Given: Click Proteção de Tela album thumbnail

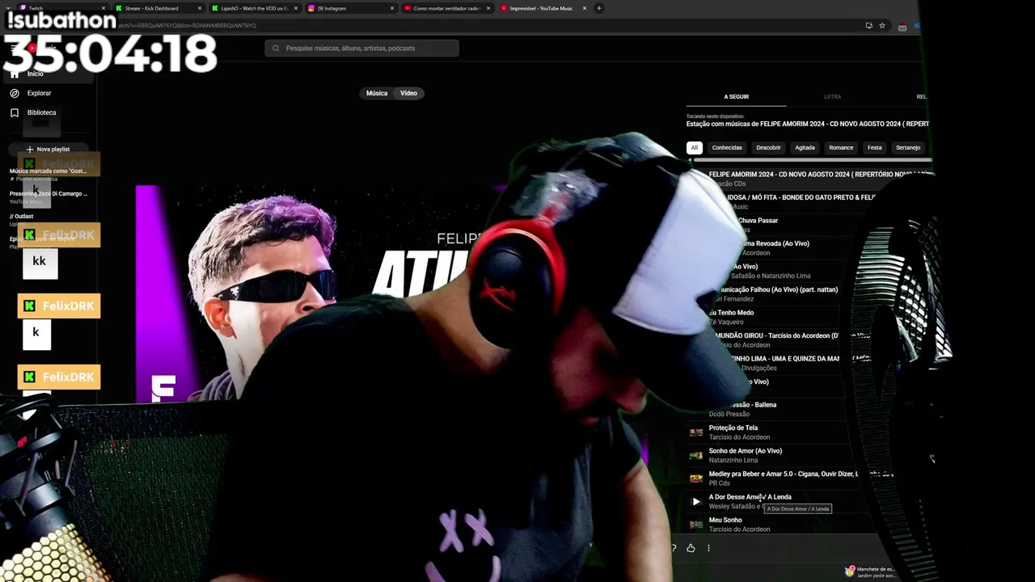Looking at the screenshot, I should (x=695, y=432).
